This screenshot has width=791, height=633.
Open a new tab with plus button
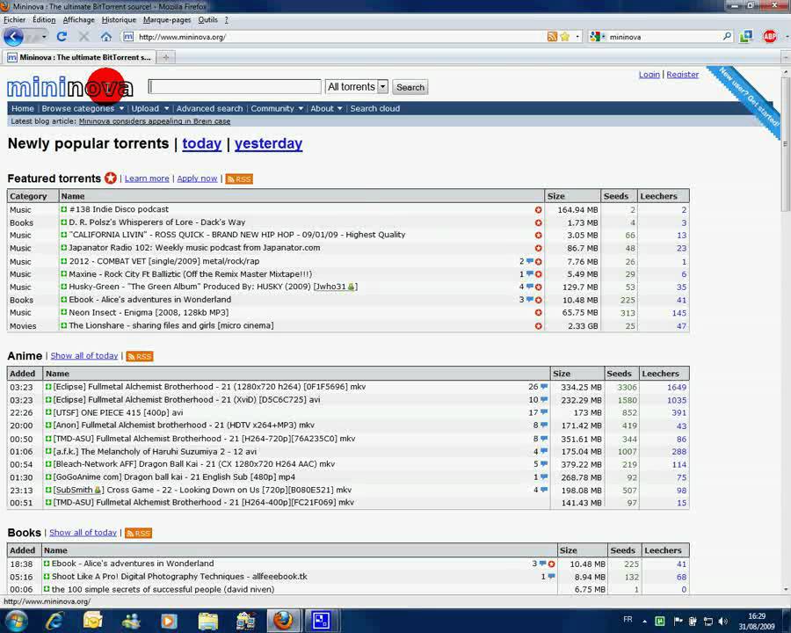[x=165, y=57]
